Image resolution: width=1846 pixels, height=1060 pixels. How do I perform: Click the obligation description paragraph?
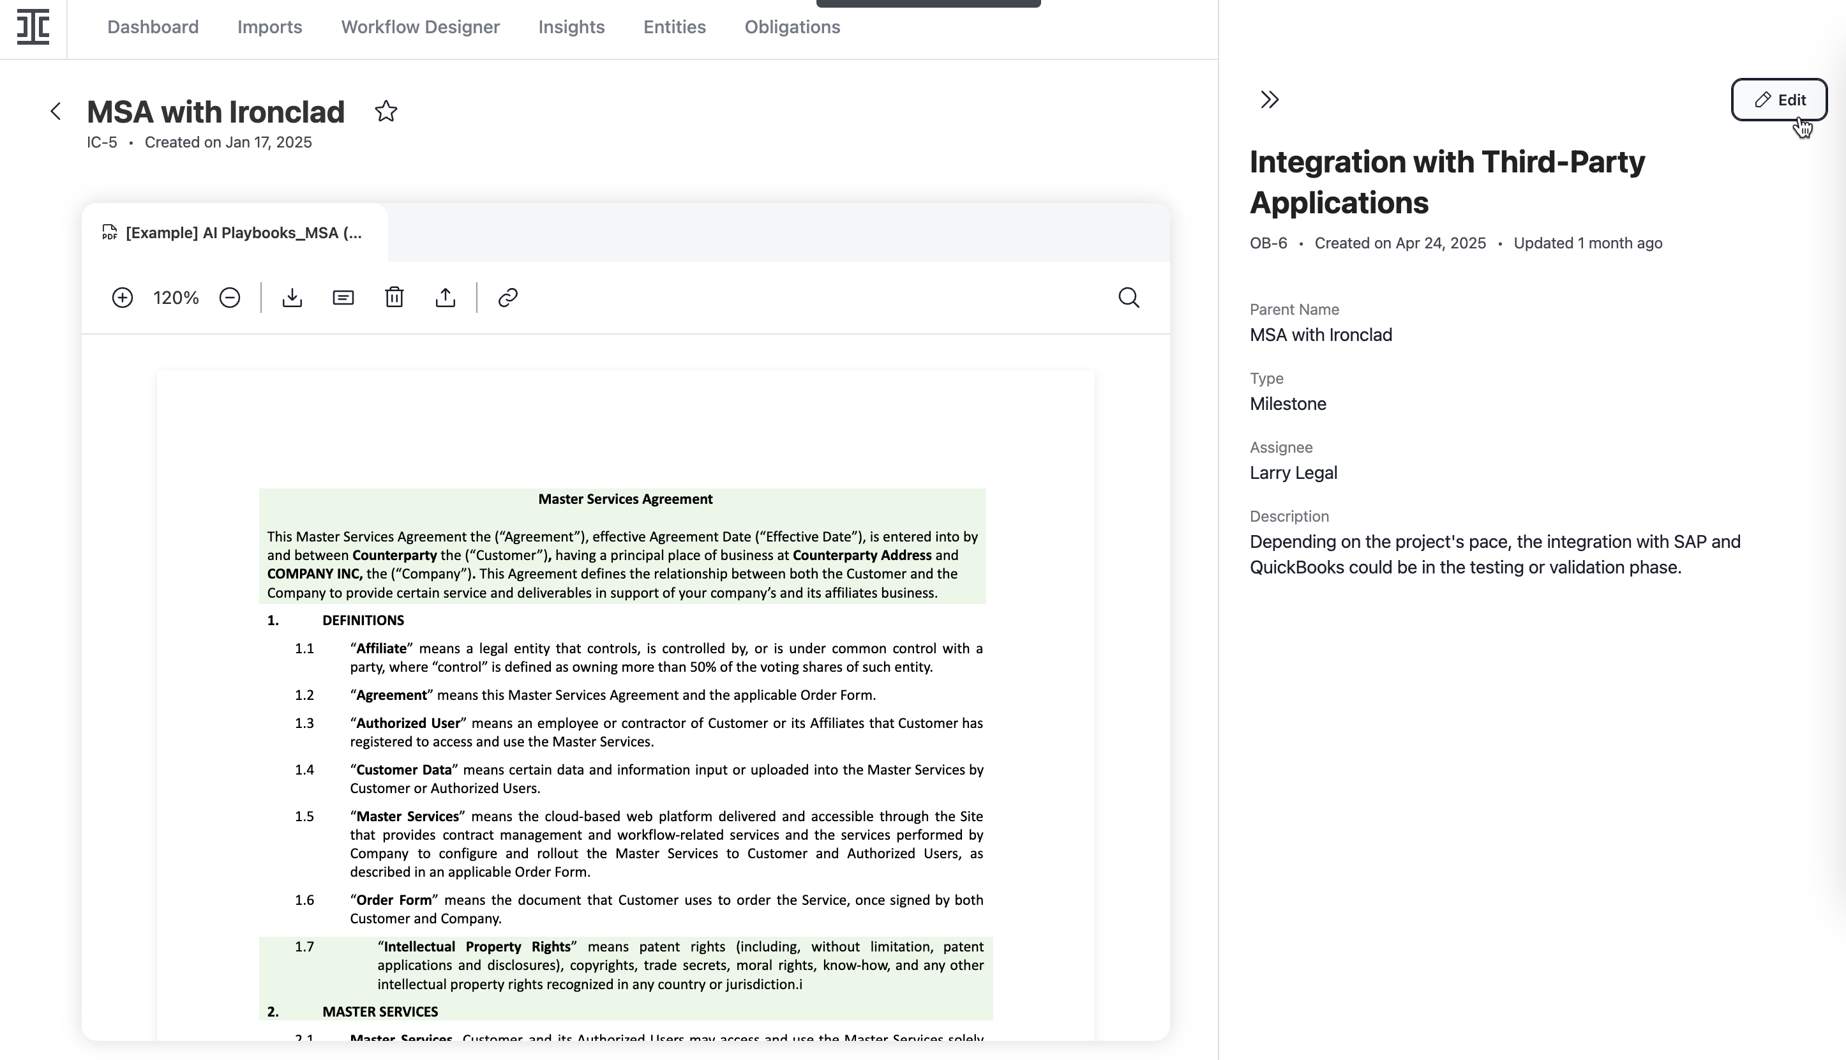[x=1496, y=555]
